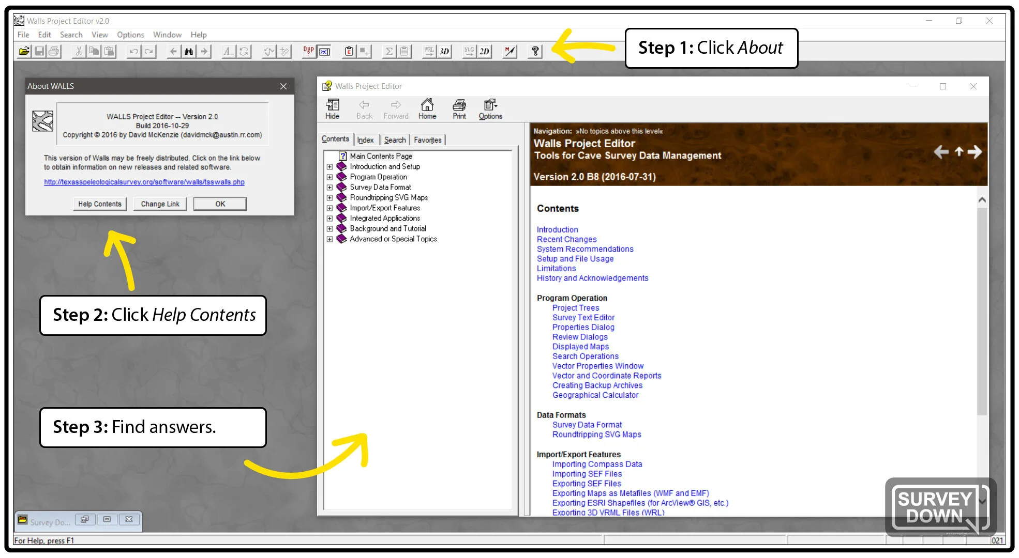The width and height of the screenshot is (1019, 558).
Task: Click the About question mark toolbar icon
Action: (x=535, y=51)
